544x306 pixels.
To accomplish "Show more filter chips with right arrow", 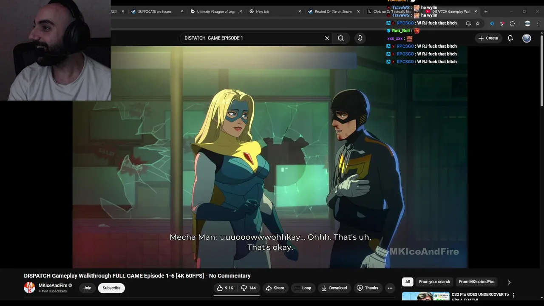I will (x=509, y=282).
